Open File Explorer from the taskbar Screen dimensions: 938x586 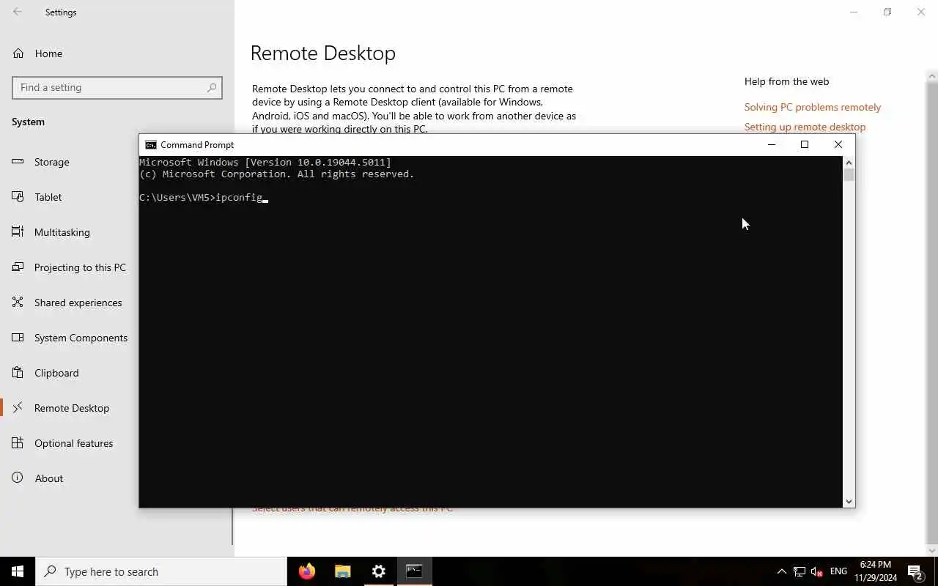click(343, 571)
